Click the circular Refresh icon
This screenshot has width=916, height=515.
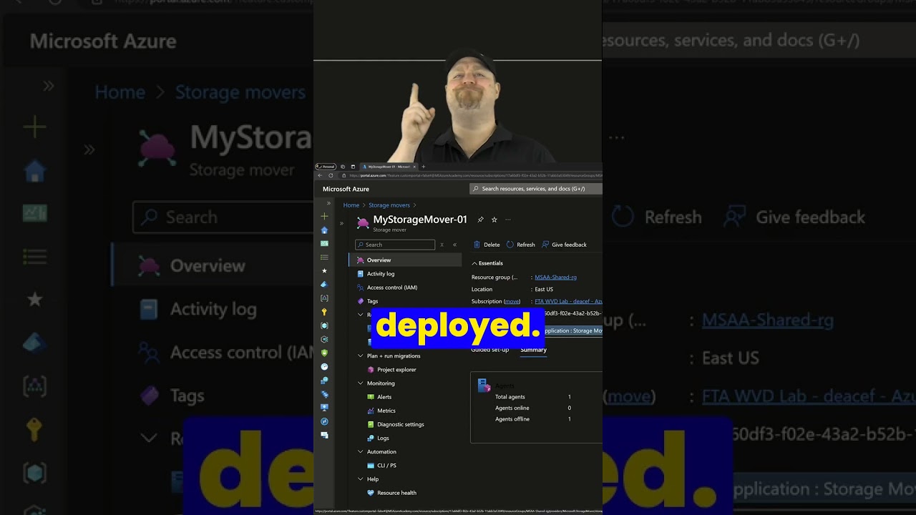pos(510,245)
